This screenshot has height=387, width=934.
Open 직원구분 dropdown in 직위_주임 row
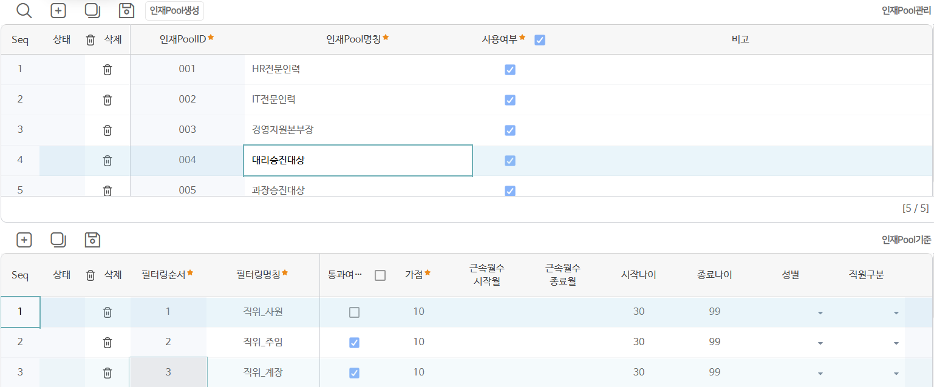[896, 343]
